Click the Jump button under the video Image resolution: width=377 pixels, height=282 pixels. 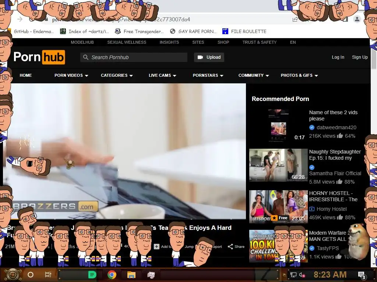189,246
